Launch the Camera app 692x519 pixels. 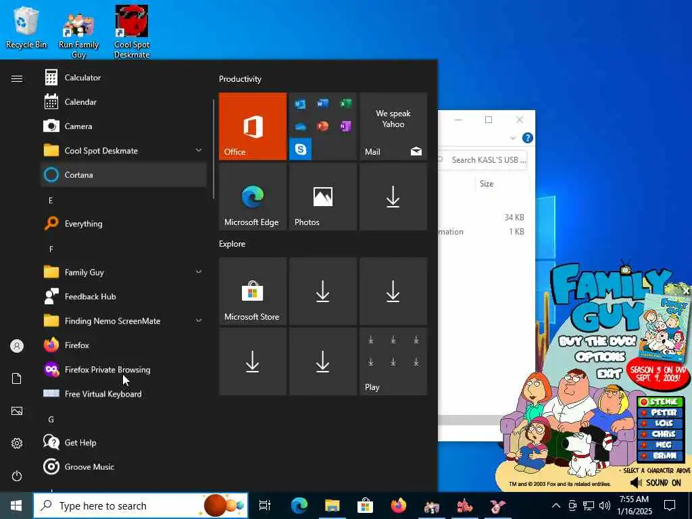tap(124, 126)
